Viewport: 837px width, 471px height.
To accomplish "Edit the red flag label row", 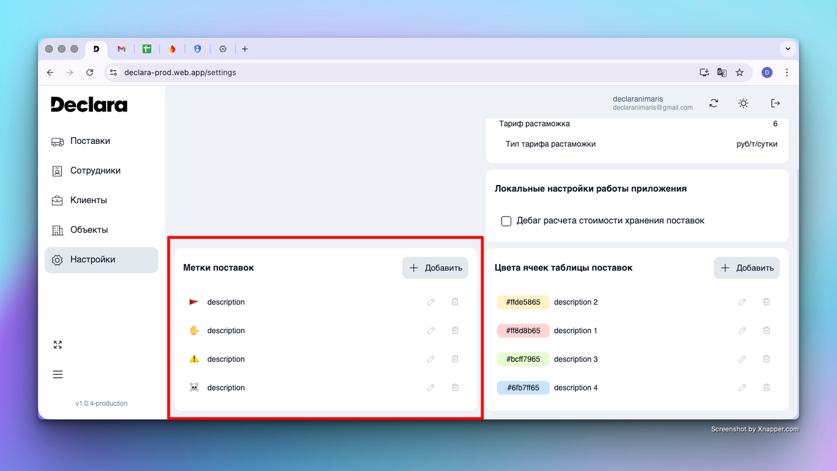I will coord(431,302).
